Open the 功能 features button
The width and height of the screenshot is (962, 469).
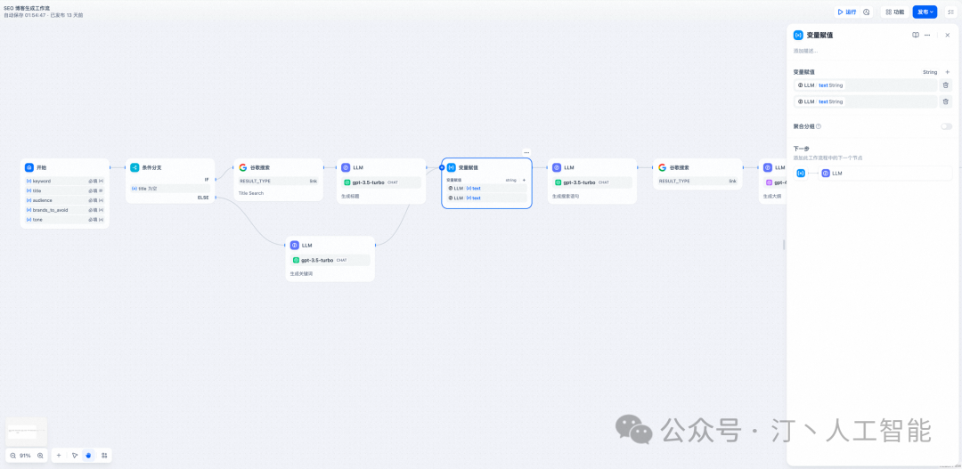click(x=893, y=12)
